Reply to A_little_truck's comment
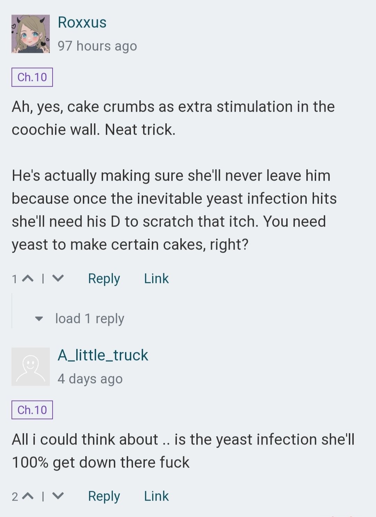376x517 pixels. point(104,496)
